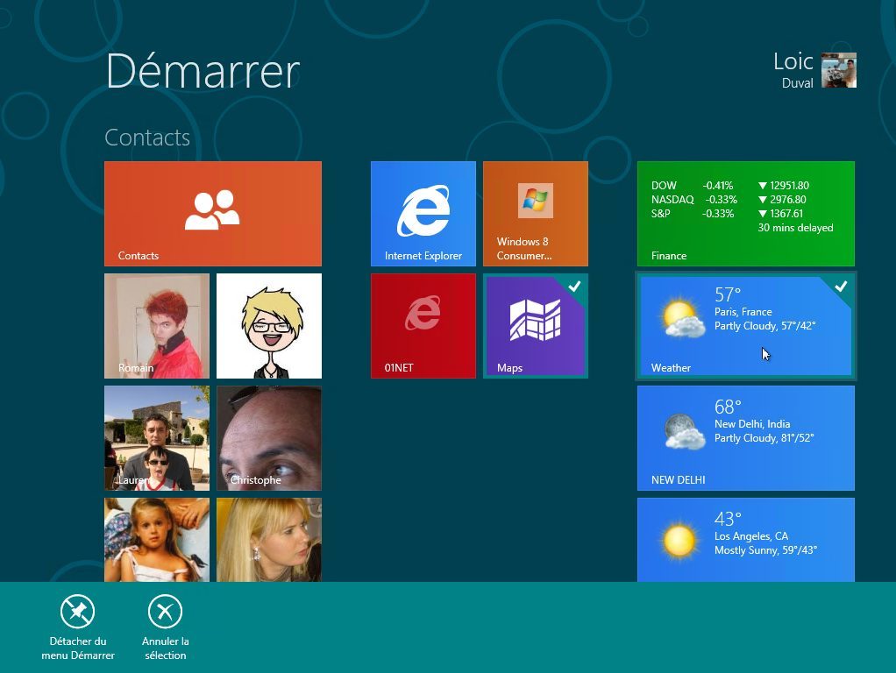This screenshot has width=896, height=673.
Task: Open Christophe's contact tile
Action: pos(268,437)
